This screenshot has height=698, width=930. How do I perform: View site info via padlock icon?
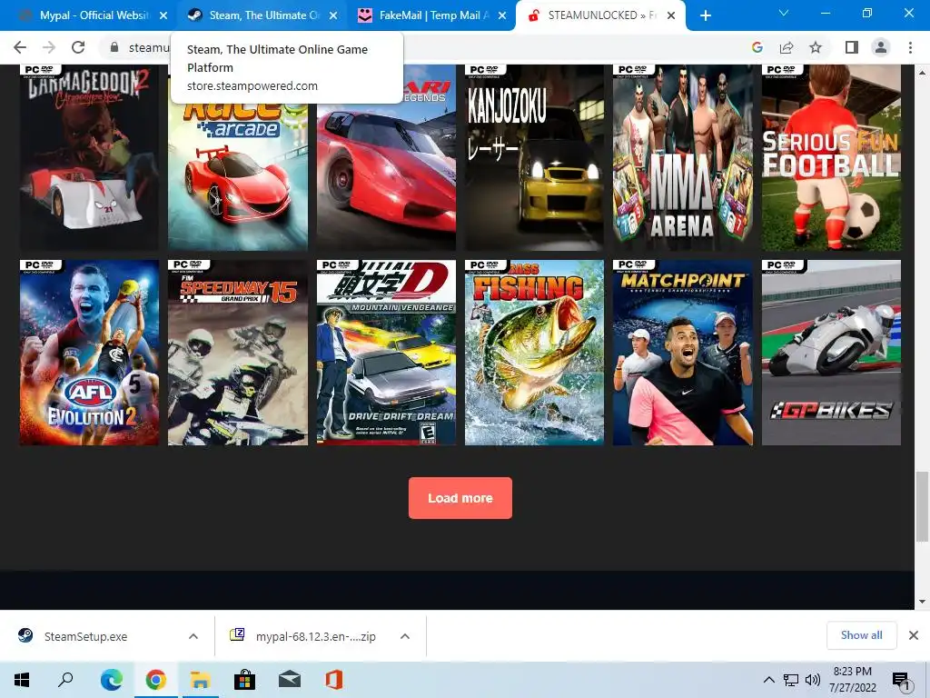pyautogui.click(x=114, y=47)
